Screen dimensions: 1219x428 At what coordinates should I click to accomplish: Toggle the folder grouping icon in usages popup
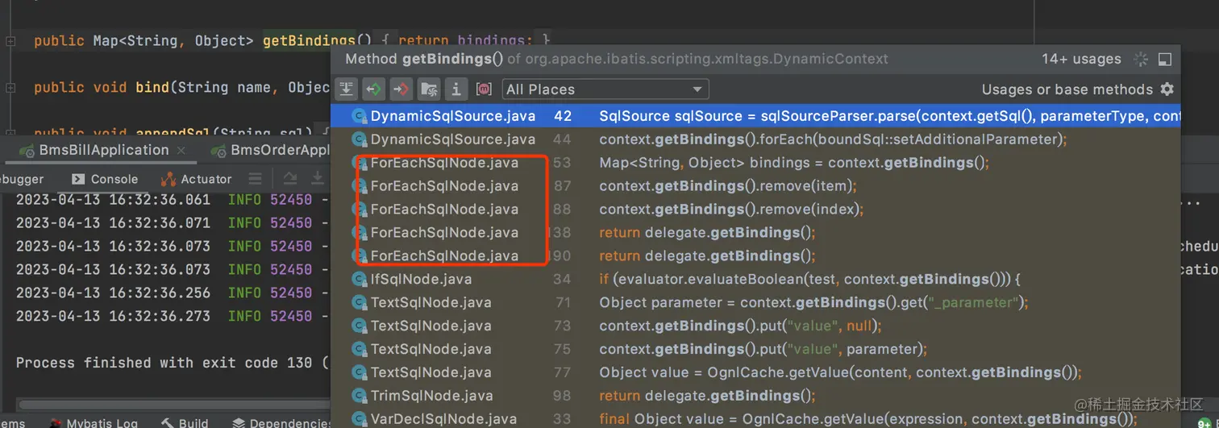(429, 89)
